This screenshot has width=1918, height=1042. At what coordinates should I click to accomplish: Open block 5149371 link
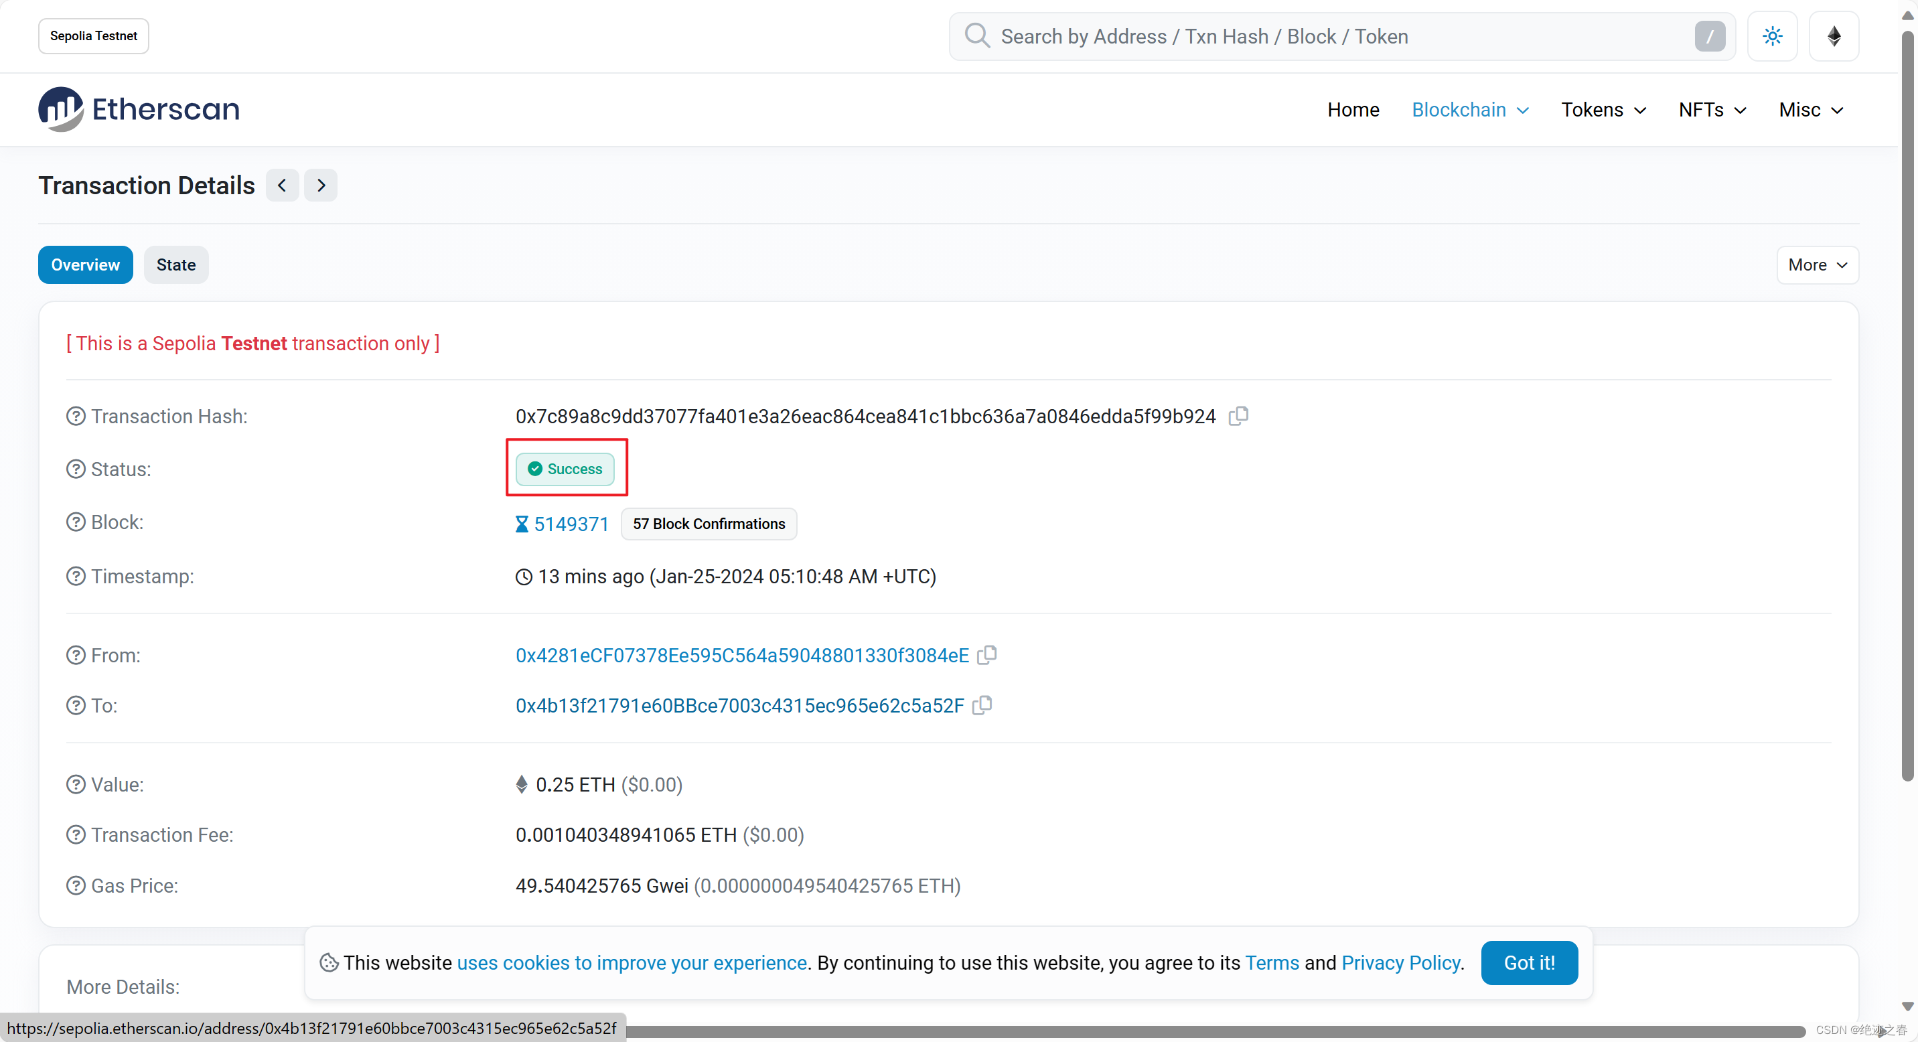point(571,524)
